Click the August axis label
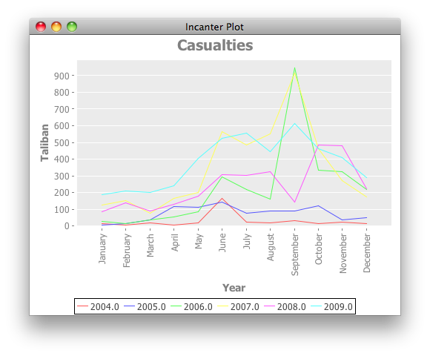430x356 pixels. pyautogui.click(x=271, y=247)
